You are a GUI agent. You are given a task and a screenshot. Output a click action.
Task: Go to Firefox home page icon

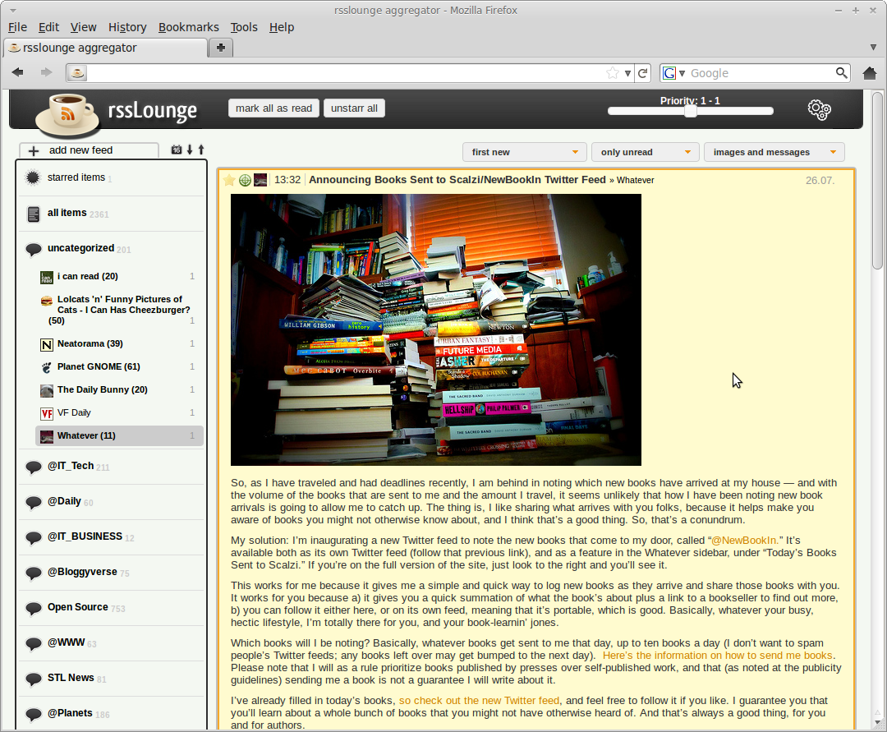pos(870,73)
